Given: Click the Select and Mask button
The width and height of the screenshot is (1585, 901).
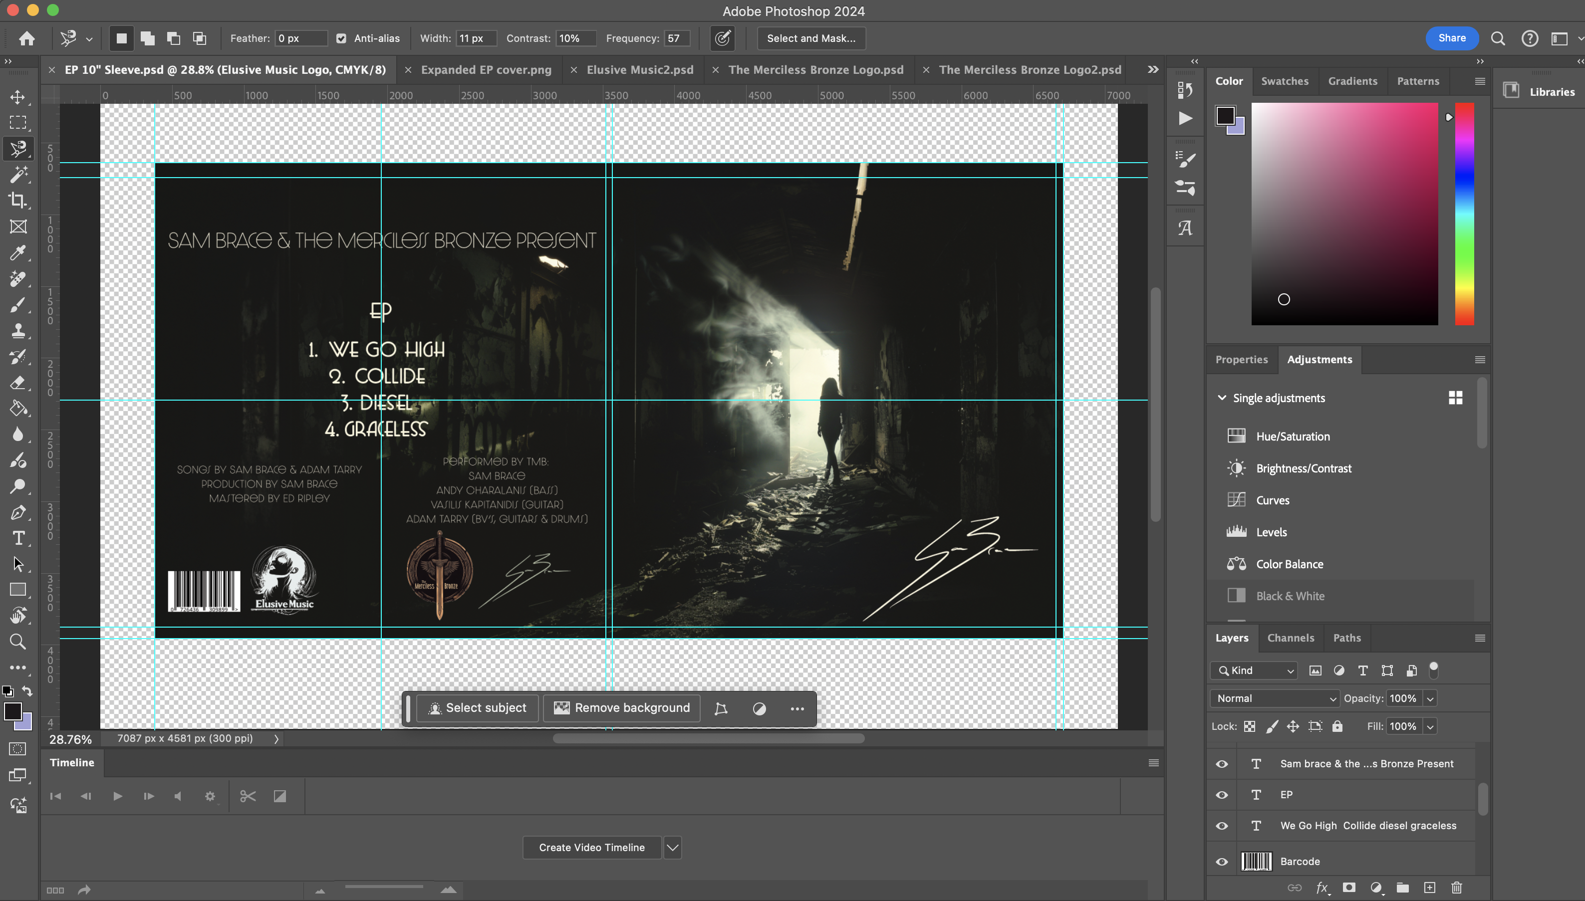Looking at the screenshot, I should click(811, 38).
